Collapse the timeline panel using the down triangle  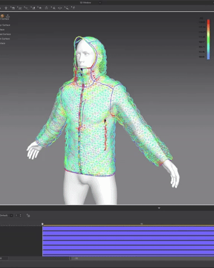159,208
